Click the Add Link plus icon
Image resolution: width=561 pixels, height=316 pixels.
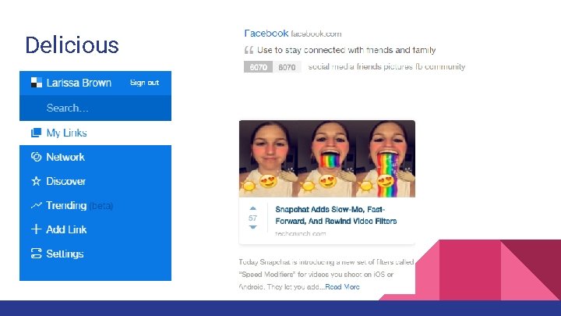[x=36, y=229]
